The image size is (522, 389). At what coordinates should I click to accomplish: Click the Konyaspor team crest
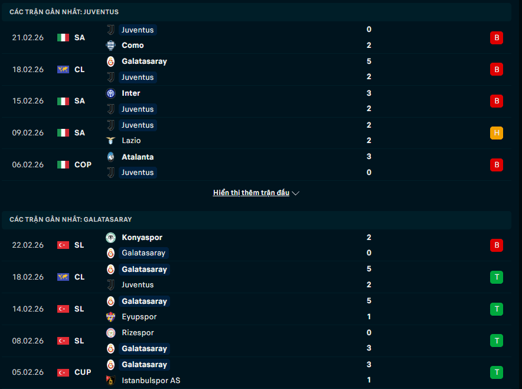coord(110,237)
